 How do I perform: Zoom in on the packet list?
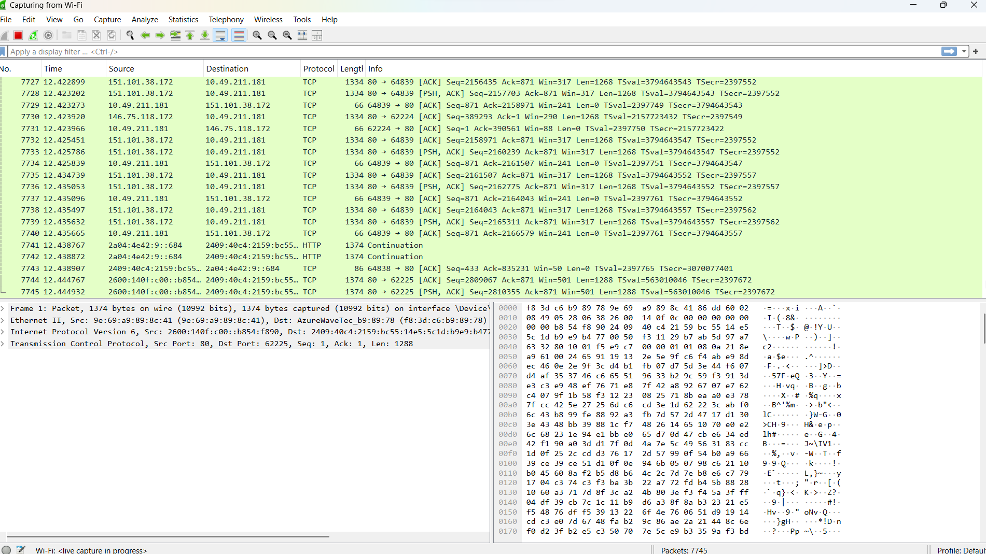[x=257, y=35]
